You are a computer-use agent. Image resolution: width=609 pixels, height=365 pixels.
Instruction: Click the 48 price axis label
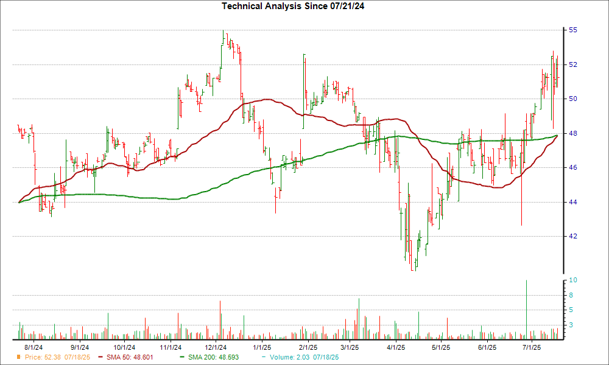(573, 133)
